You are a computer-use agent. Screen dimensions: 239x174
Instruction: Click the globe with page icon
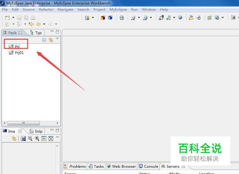[217, 18]
